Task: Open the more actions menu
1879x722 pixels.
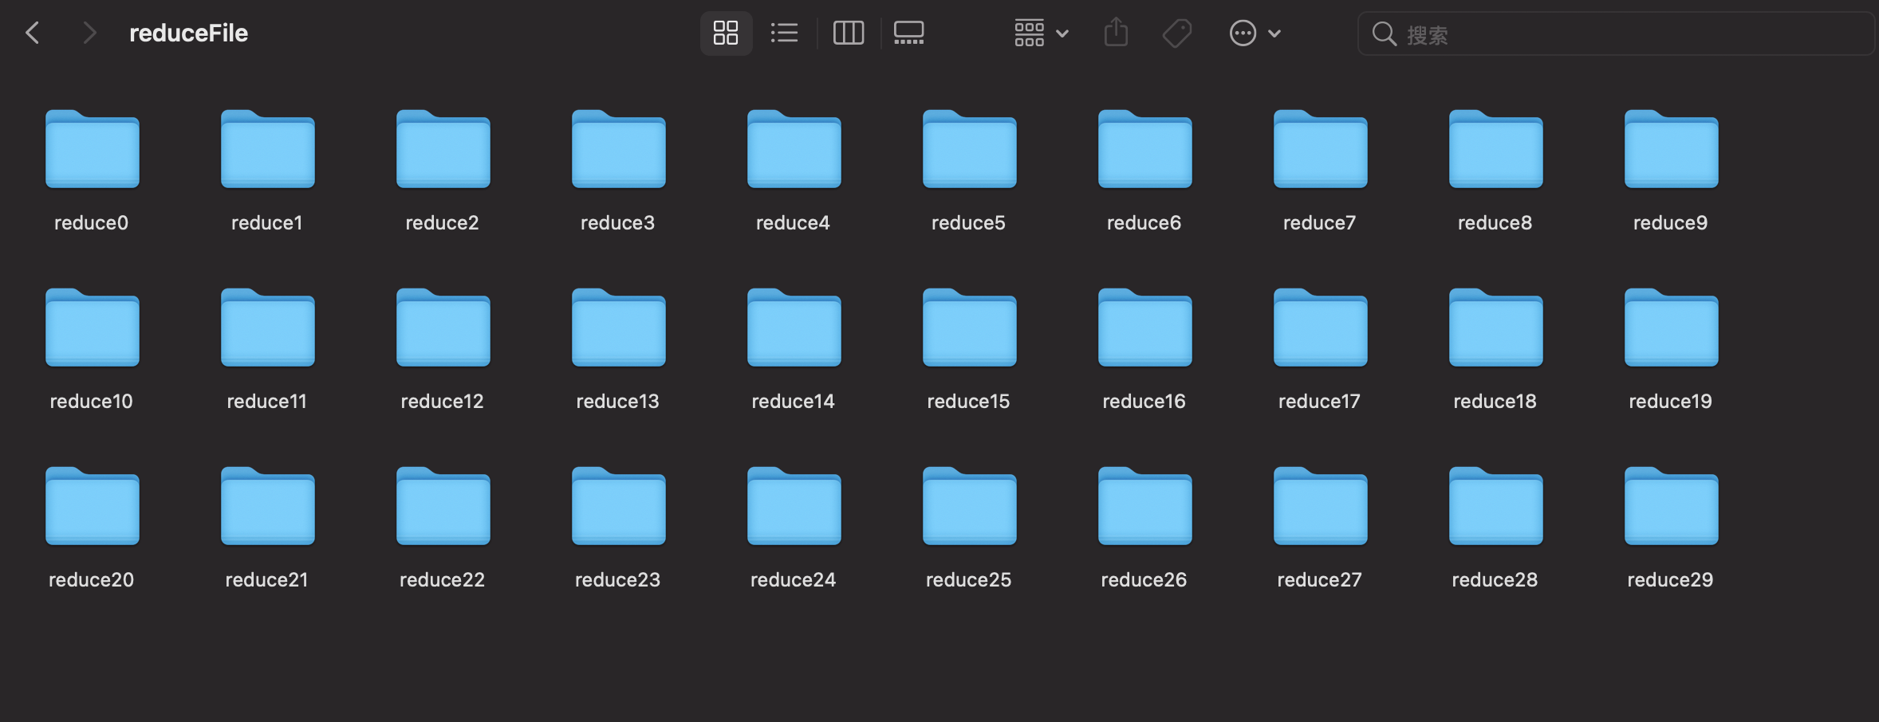Action: [1255, 33]
